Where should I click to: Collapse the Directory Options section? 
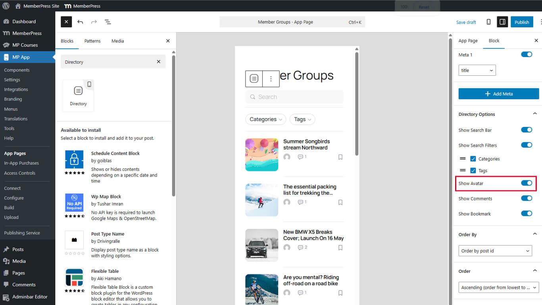535,114
